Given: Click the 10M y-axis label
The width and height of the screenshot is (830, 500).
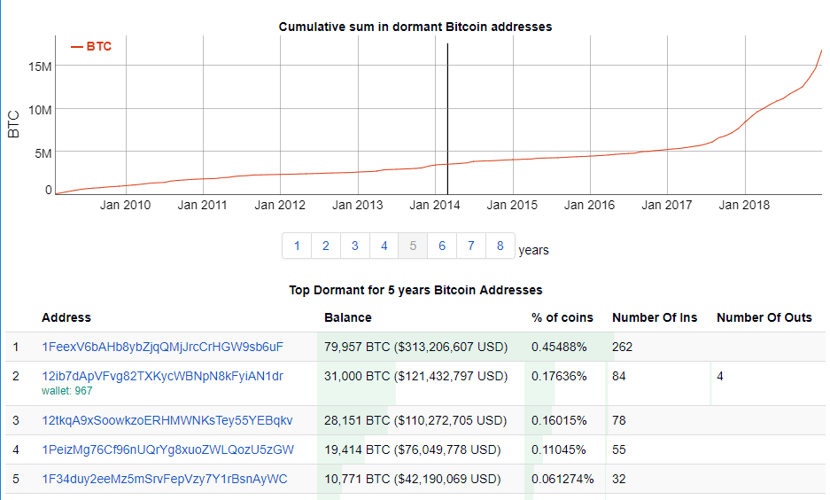Looking at the screenshot, I should (40, 110).
